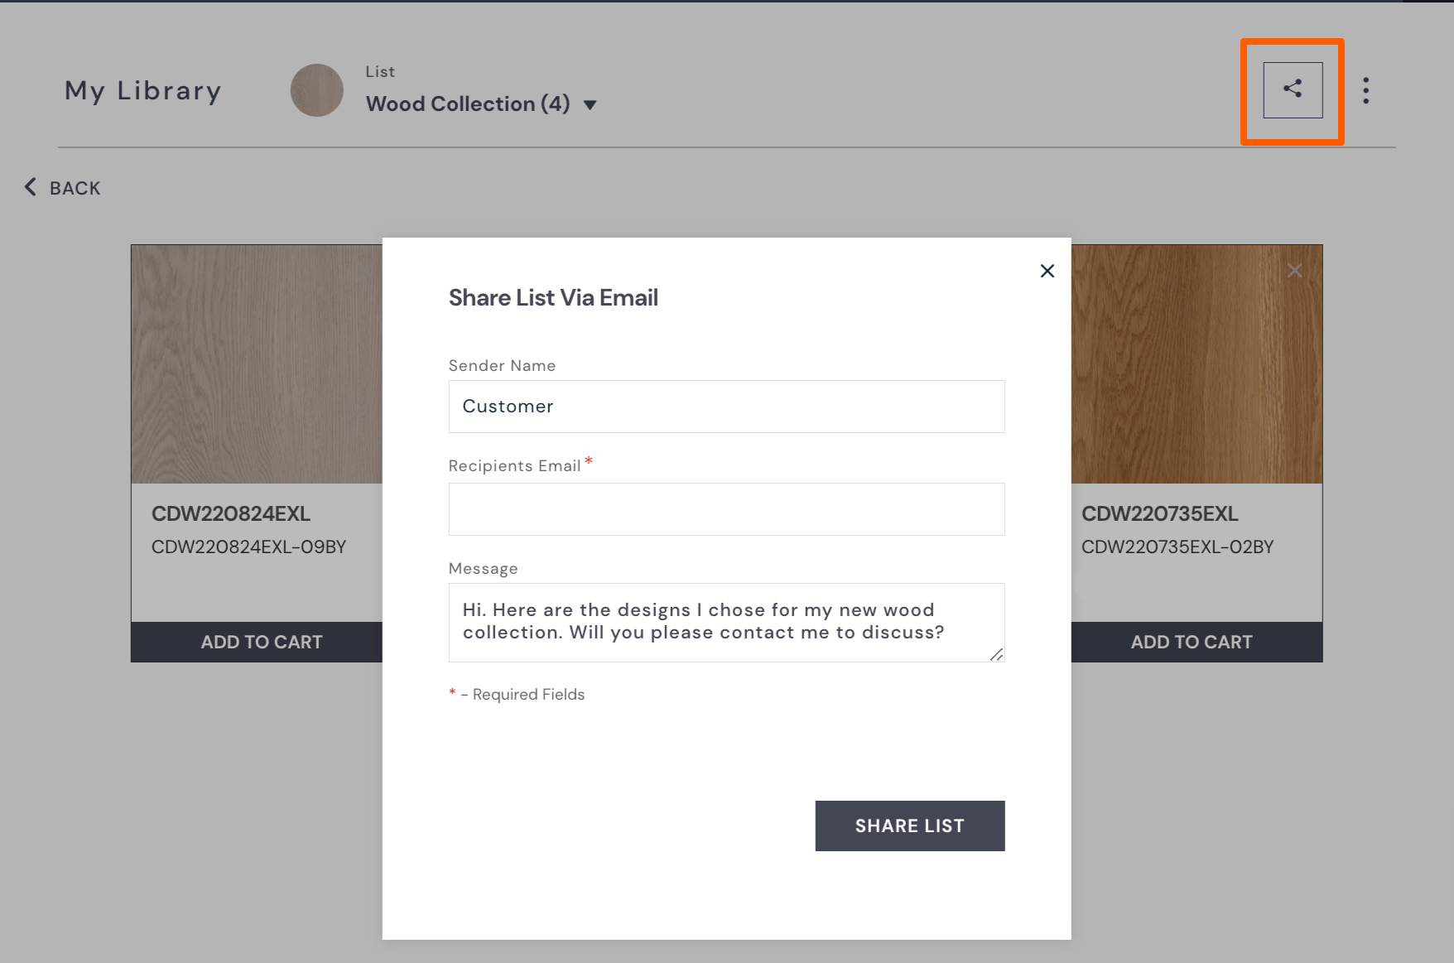
Task: Click the CDW220735EXL-02BY variant code
Action: [x=1177, y=547]
